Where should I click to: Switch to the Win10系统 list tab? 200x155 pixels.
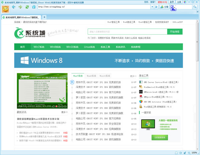tap(105, 76)
